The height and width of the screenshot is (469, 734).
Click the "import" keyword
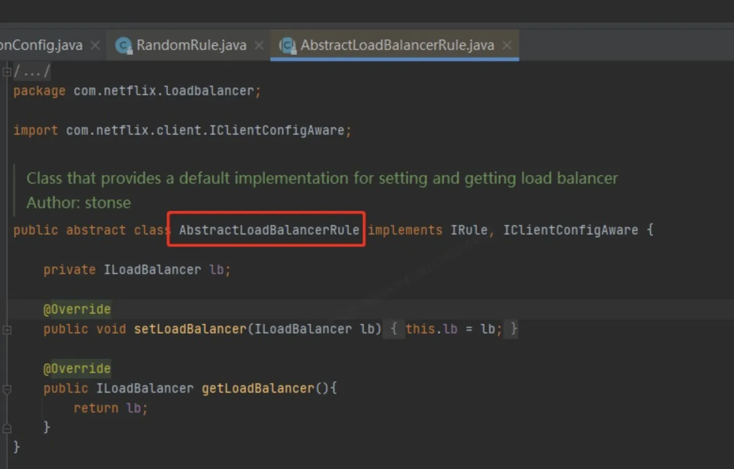(36, 130)
